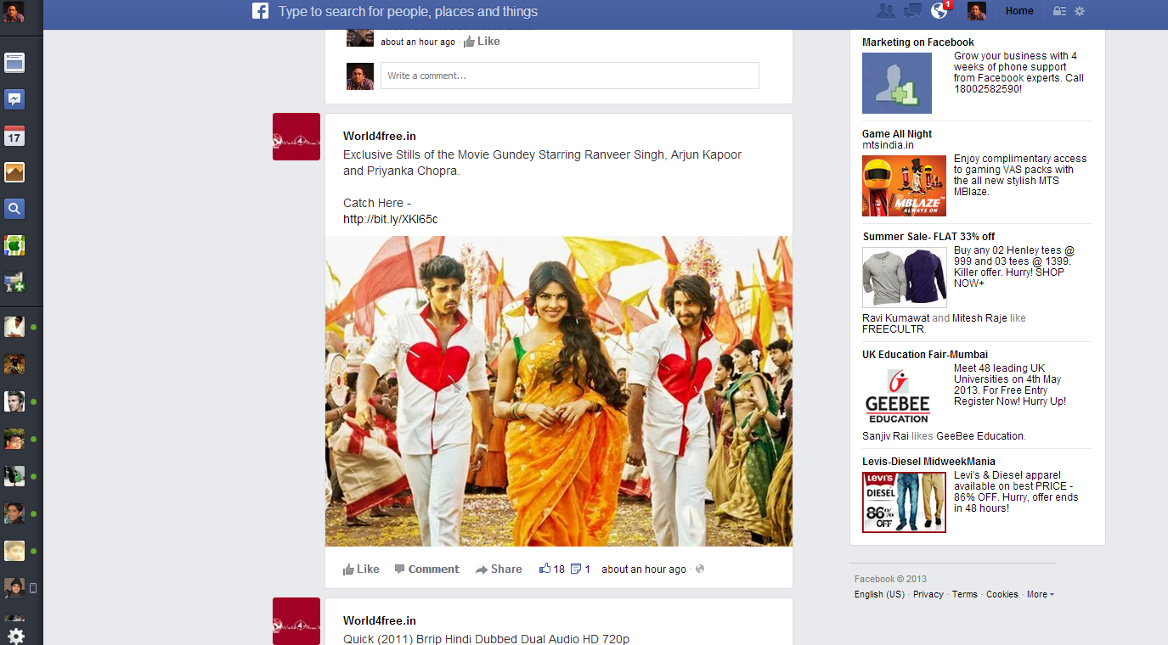
Task: Comment on the Gundey stills post
Action: [427, 569]
